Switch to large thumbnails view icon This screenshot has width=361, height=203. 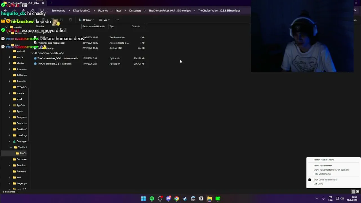pos(358,192)
